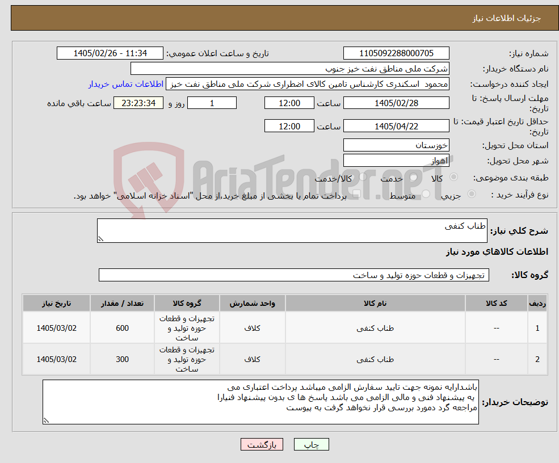This screenshot has height=463, width=559.
Task: Click the response deadline time field
Action: click(289, 103)
